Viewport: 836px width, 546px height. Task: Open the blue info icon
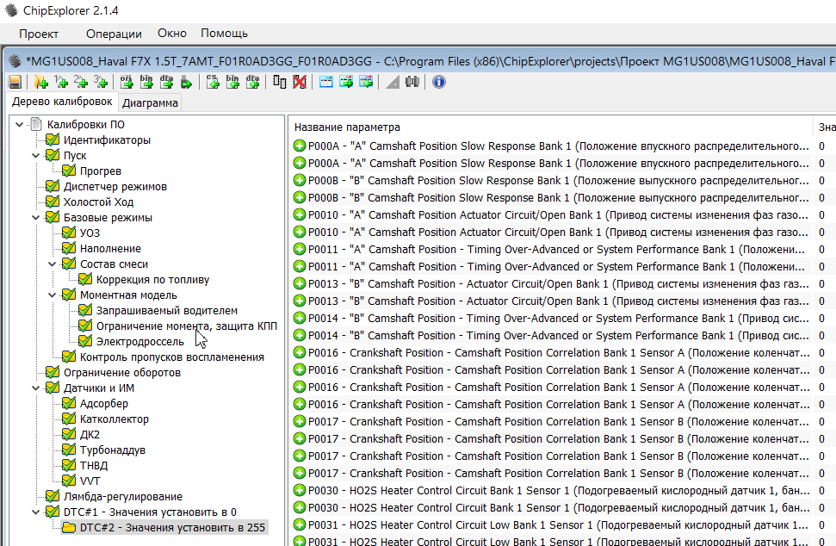[439, 82]
